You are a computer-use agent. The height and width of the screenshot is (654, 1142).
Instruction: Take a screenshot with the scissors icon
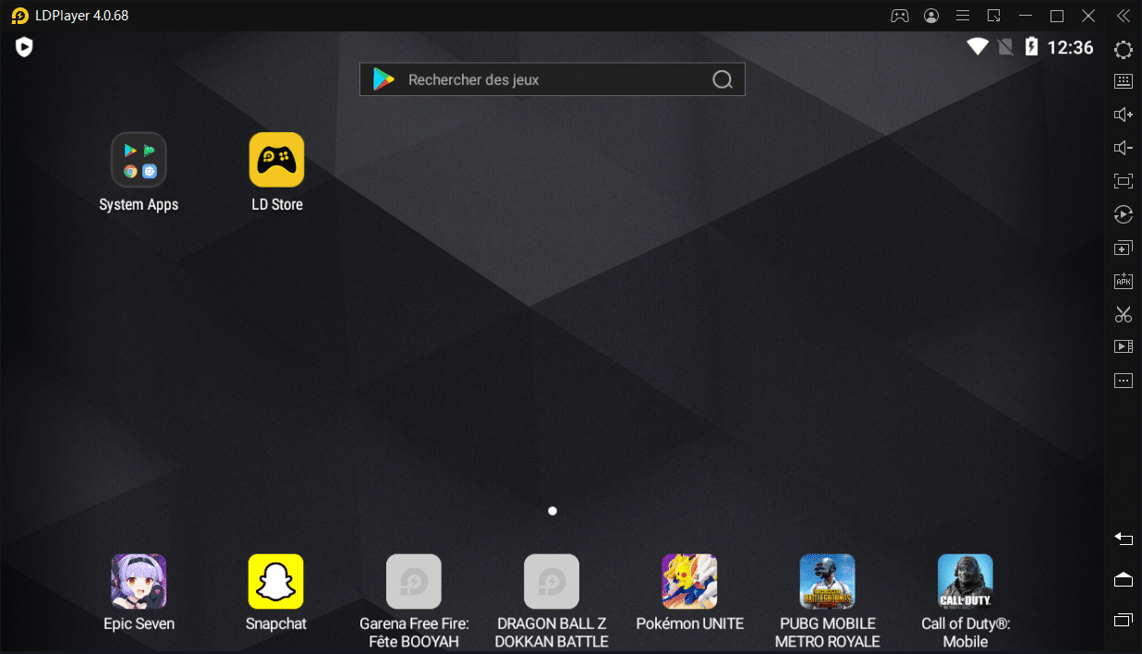(1124, 314)
